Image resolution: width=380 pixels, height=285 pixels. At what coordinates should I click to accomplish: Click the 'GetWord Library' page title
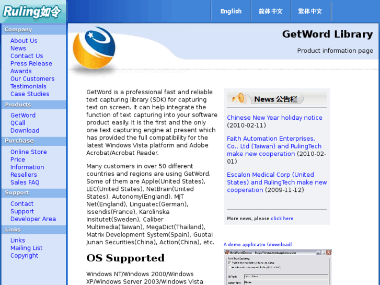click(x=327, y=34)
